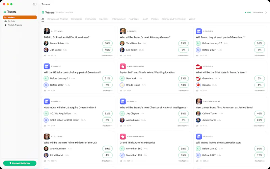Click Jacob Elordi's avatar icon
The image size is (270, 169).
pyautogui.click(x=198, y=120)
